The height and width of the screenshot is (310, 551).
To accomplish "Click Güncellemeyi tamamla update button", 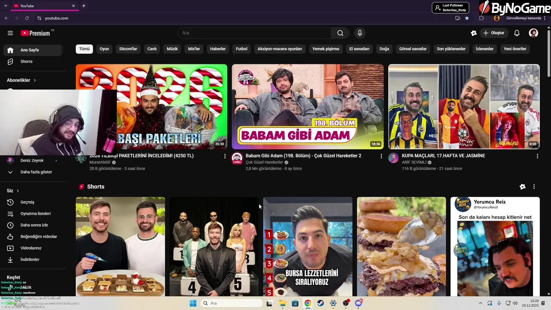I will (x=523, y=18).
